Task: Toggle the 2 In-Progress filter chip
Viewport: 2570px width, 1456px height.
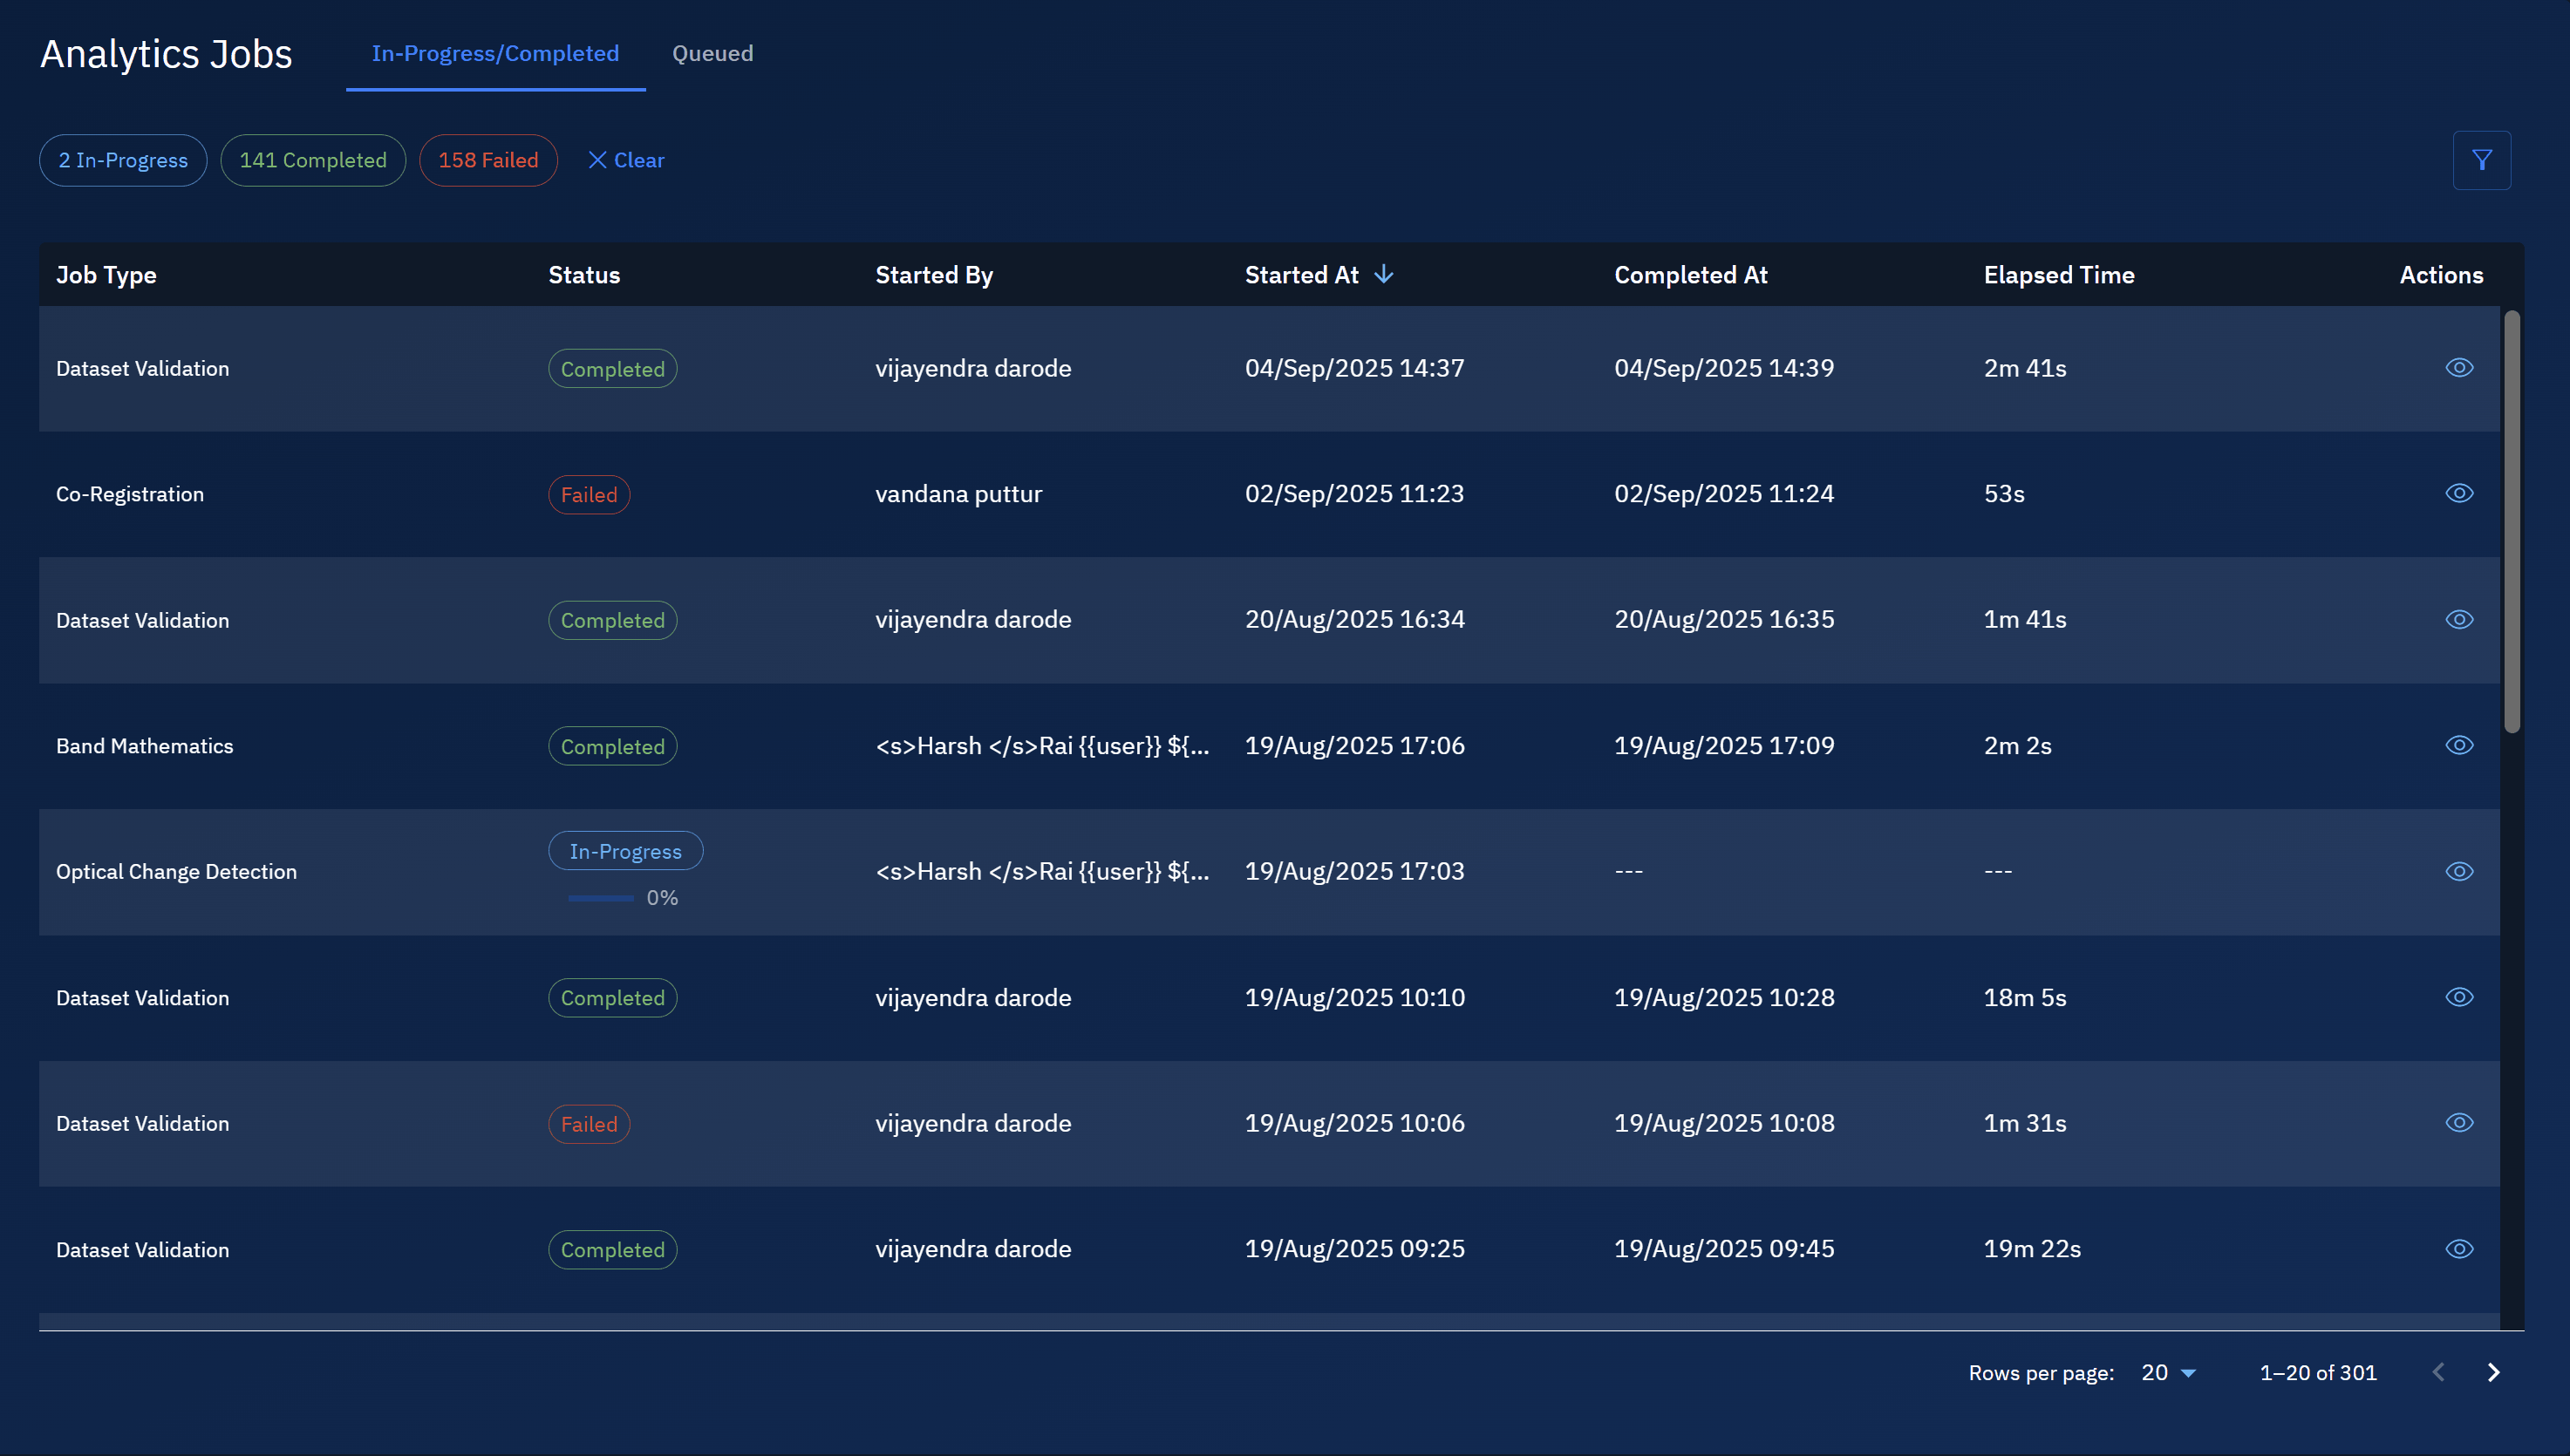Action: 123,160
